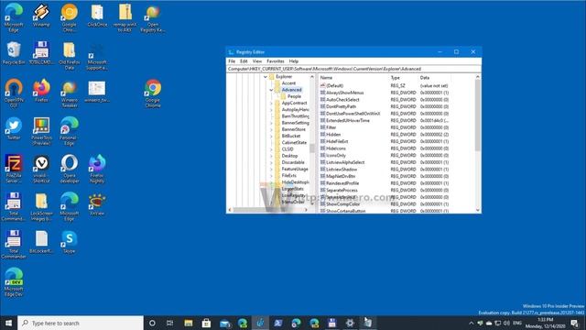Open the FileZilla Server desktop icon
The width and height of the screenshot is (586, 330).
[14, 169]
